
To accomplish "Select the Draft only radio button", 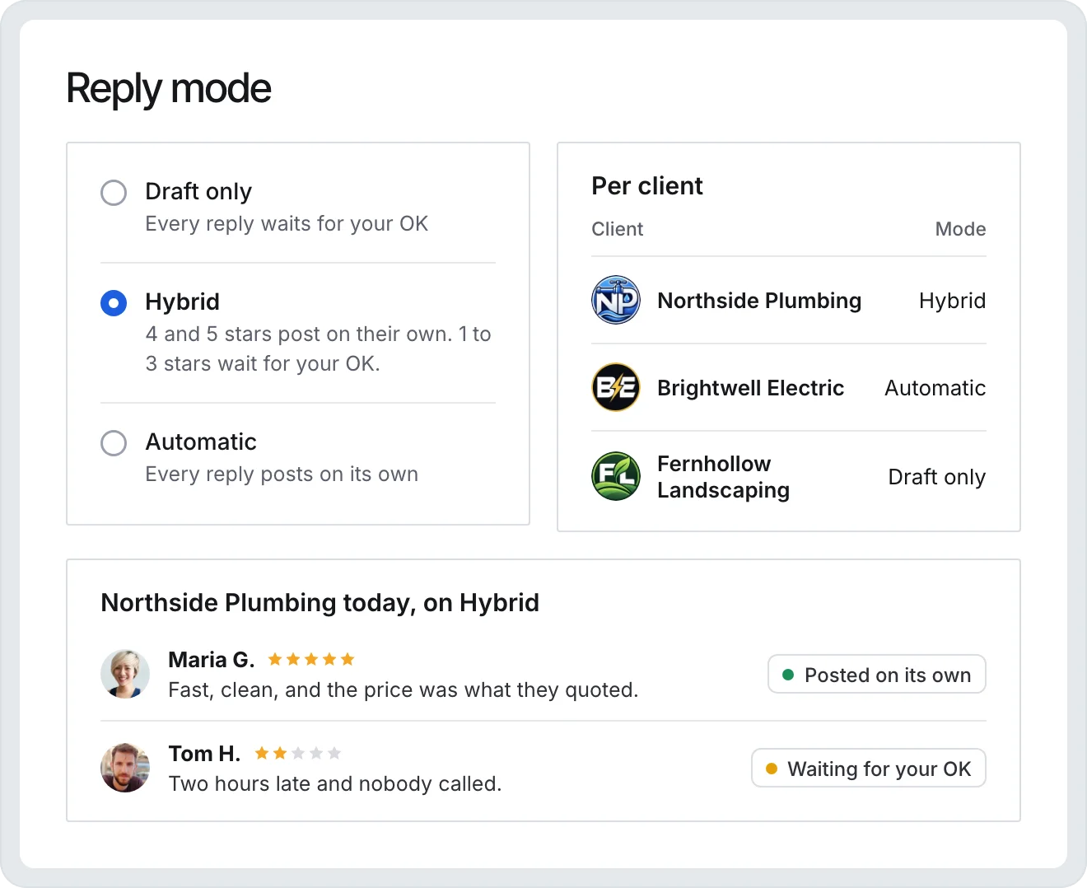I will click(114, 193).
